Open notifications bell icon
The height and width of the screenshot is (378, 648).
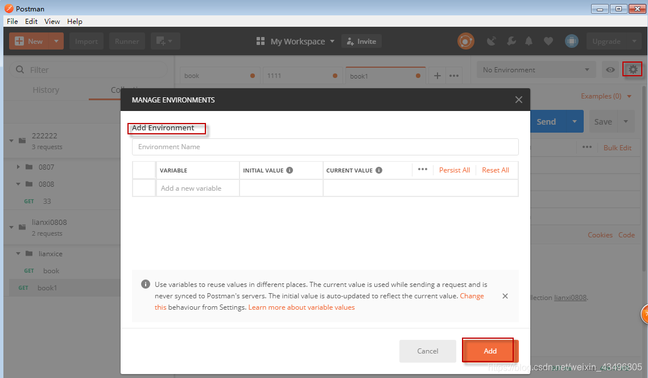[529, 42]
